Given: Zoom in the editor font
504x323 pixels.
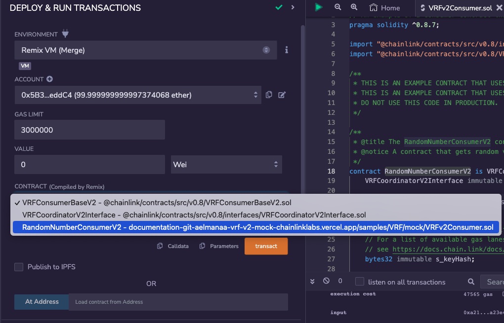Looking at the screenshot, I should (x=354, y=7).
